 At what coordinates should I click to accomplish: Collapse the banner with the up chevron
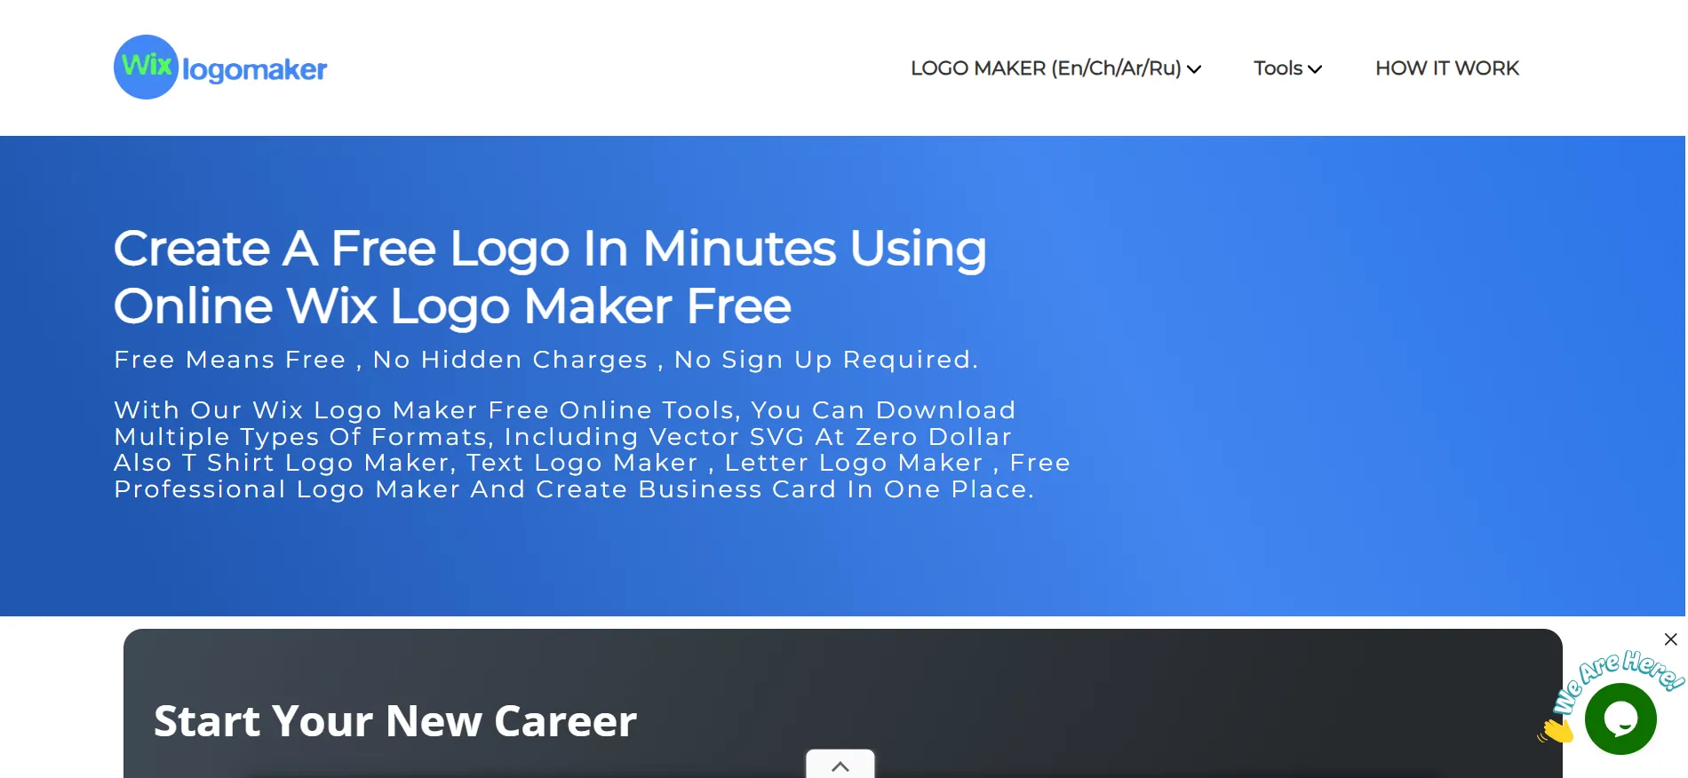[840, 765]
